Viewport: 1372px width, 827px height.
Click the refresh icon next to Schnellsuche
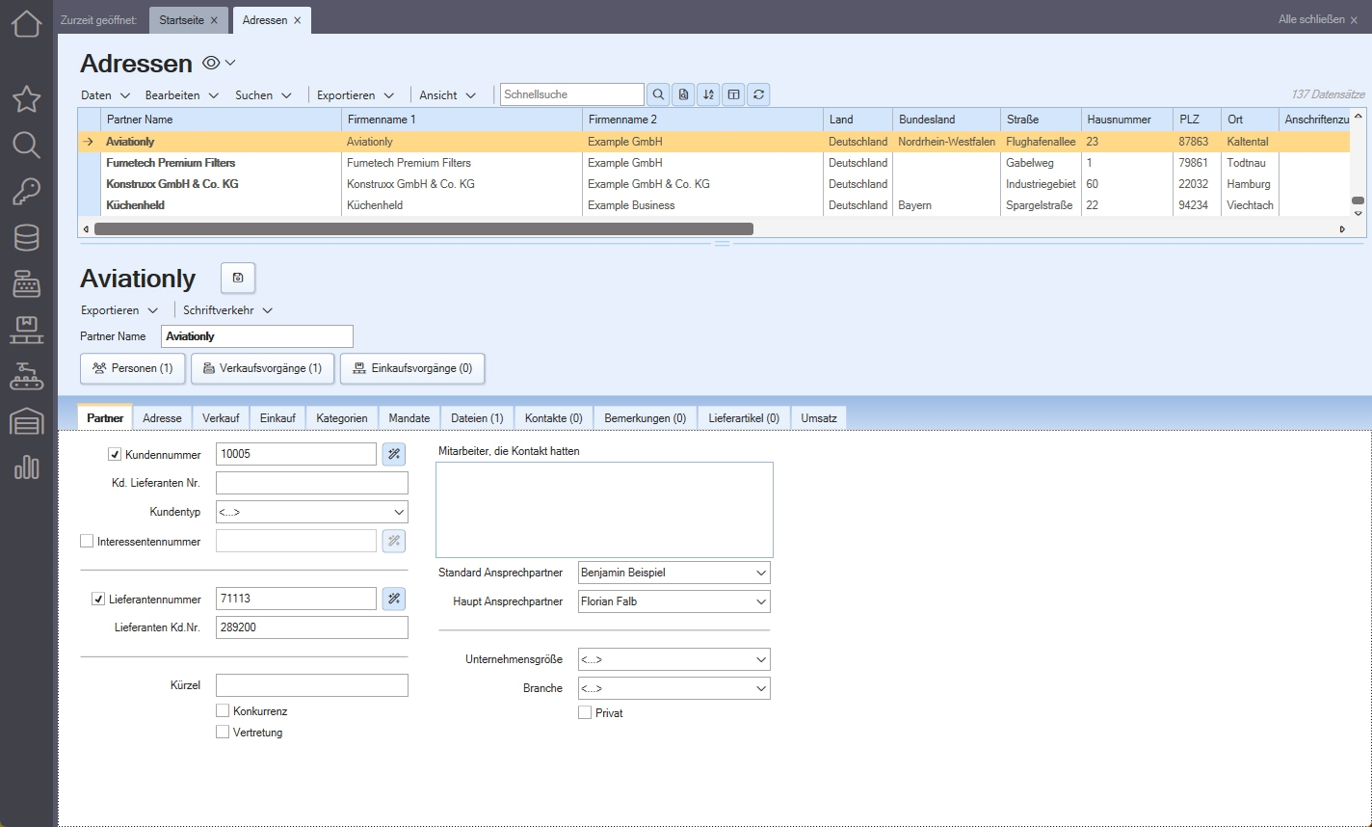coord(758,94)
